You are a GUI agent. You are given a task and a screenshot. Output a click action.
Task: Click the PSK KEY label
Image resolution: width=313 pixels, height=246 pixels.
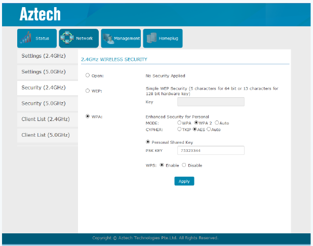click(154, 151)
